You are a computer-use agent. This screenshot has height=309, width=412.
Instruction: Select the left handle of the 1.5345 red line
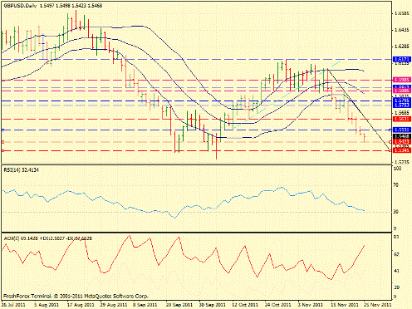pos(2,151)
